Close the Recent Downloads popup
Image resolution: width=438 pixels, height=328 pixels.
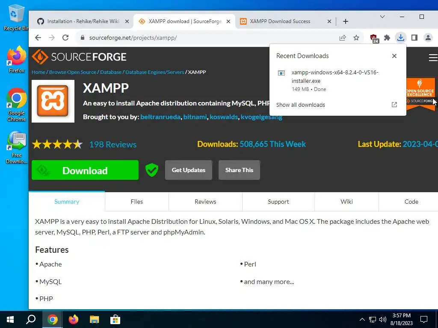[x=394, y=56]
